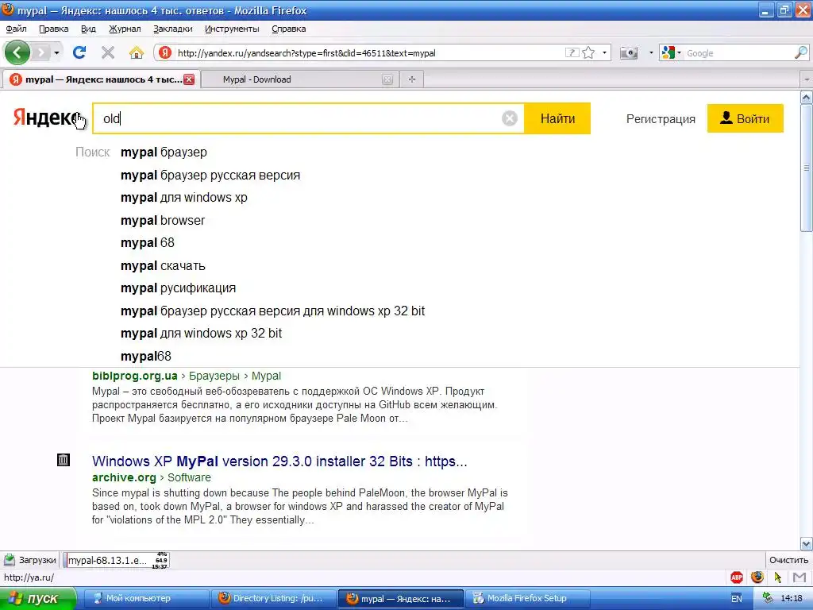Close the Mypal - Download tab
The image size is (813, 610).
tap(387, 79)
